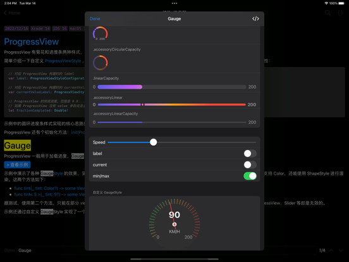Click the accessoryLinearCapacity thin gauge bar
349x262 pixels.
pos(172,122)
